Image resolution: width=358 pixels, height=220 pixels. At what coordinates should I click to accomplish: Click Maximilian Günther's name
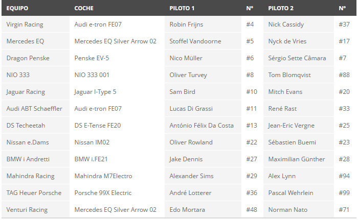296,159
